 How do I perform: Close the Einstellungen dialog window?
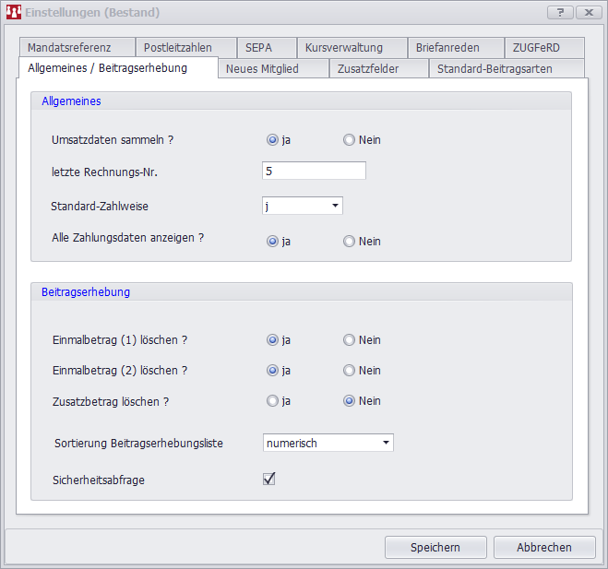click(587, 12)
